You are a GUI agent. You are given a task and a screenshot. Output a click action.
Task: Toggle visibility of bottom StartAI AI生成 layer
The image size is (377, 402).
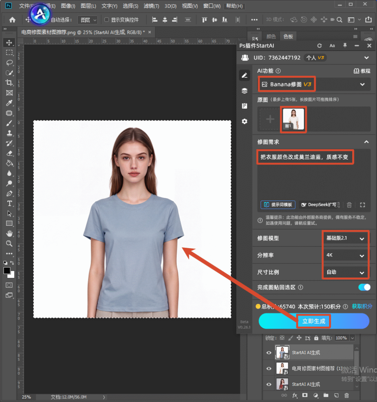[x=269, y=384]
